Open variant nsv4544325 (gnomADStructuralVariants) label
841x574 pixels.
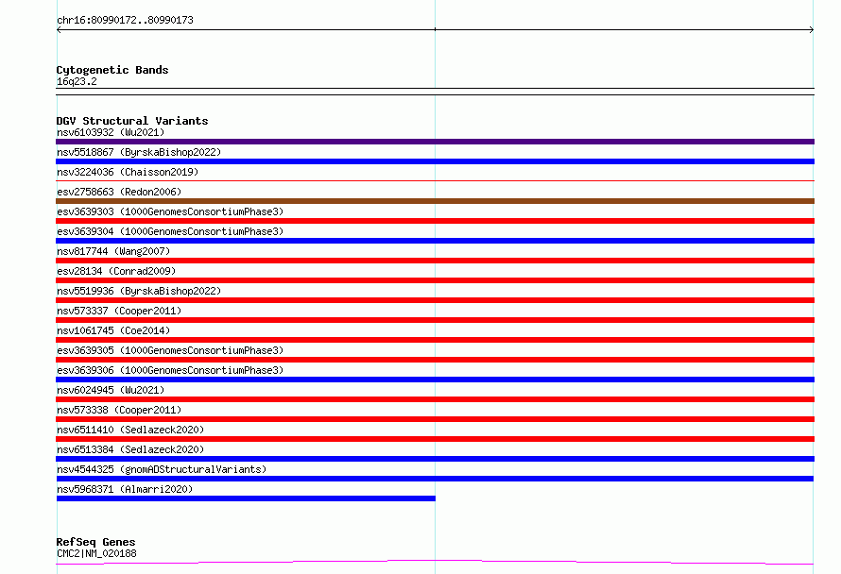162,469
